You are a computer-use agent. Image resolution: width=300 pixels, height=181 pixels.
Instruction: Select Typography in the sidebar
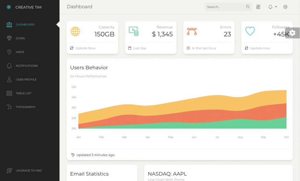click(26, 107)
